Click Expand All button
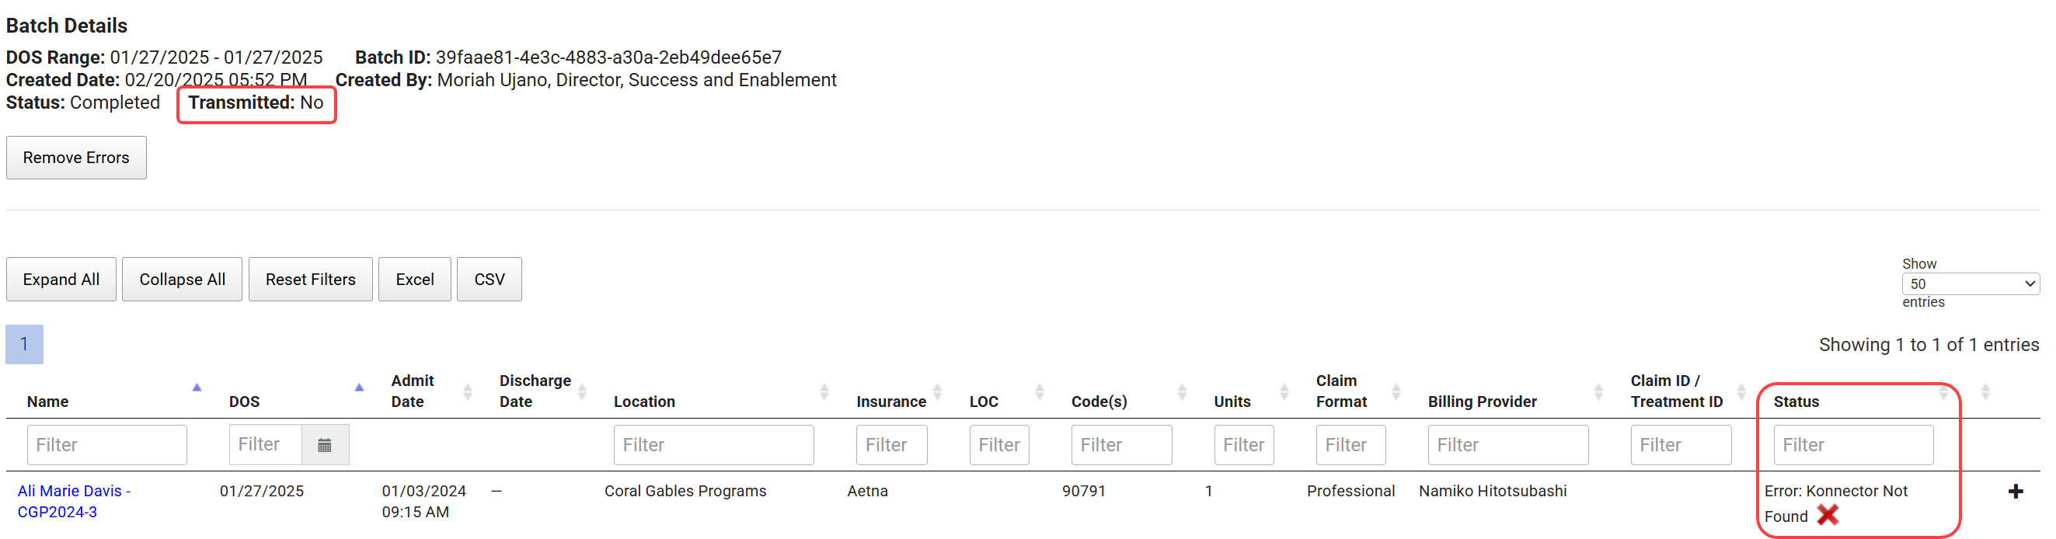2056x539 pixels. point(61,279)
